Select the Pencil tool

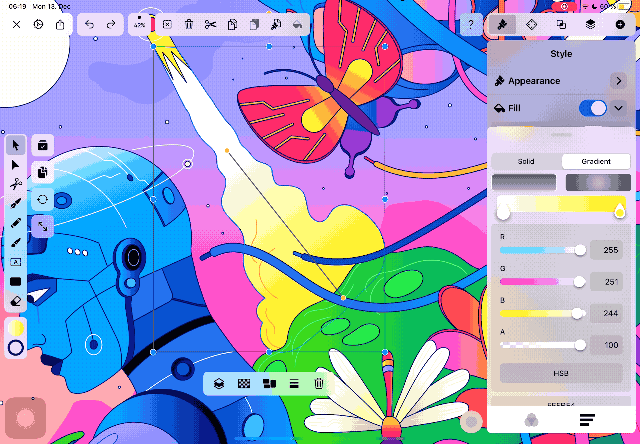tap(15, 223)
